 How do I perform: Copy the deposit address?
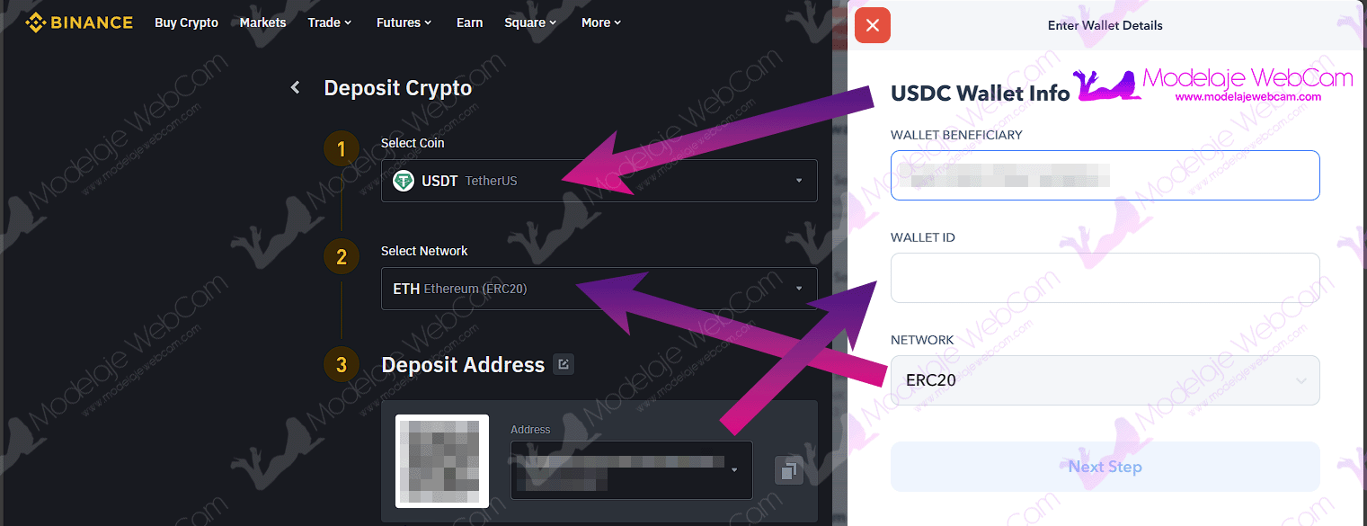coord(788,470)
